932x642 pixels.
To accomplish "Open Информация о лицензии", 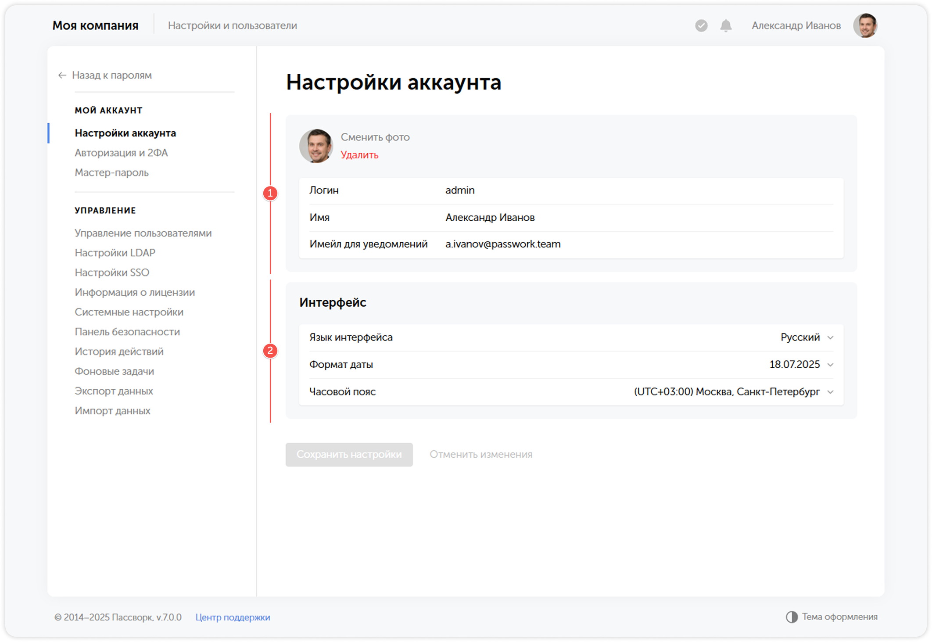I will [135, 292].
